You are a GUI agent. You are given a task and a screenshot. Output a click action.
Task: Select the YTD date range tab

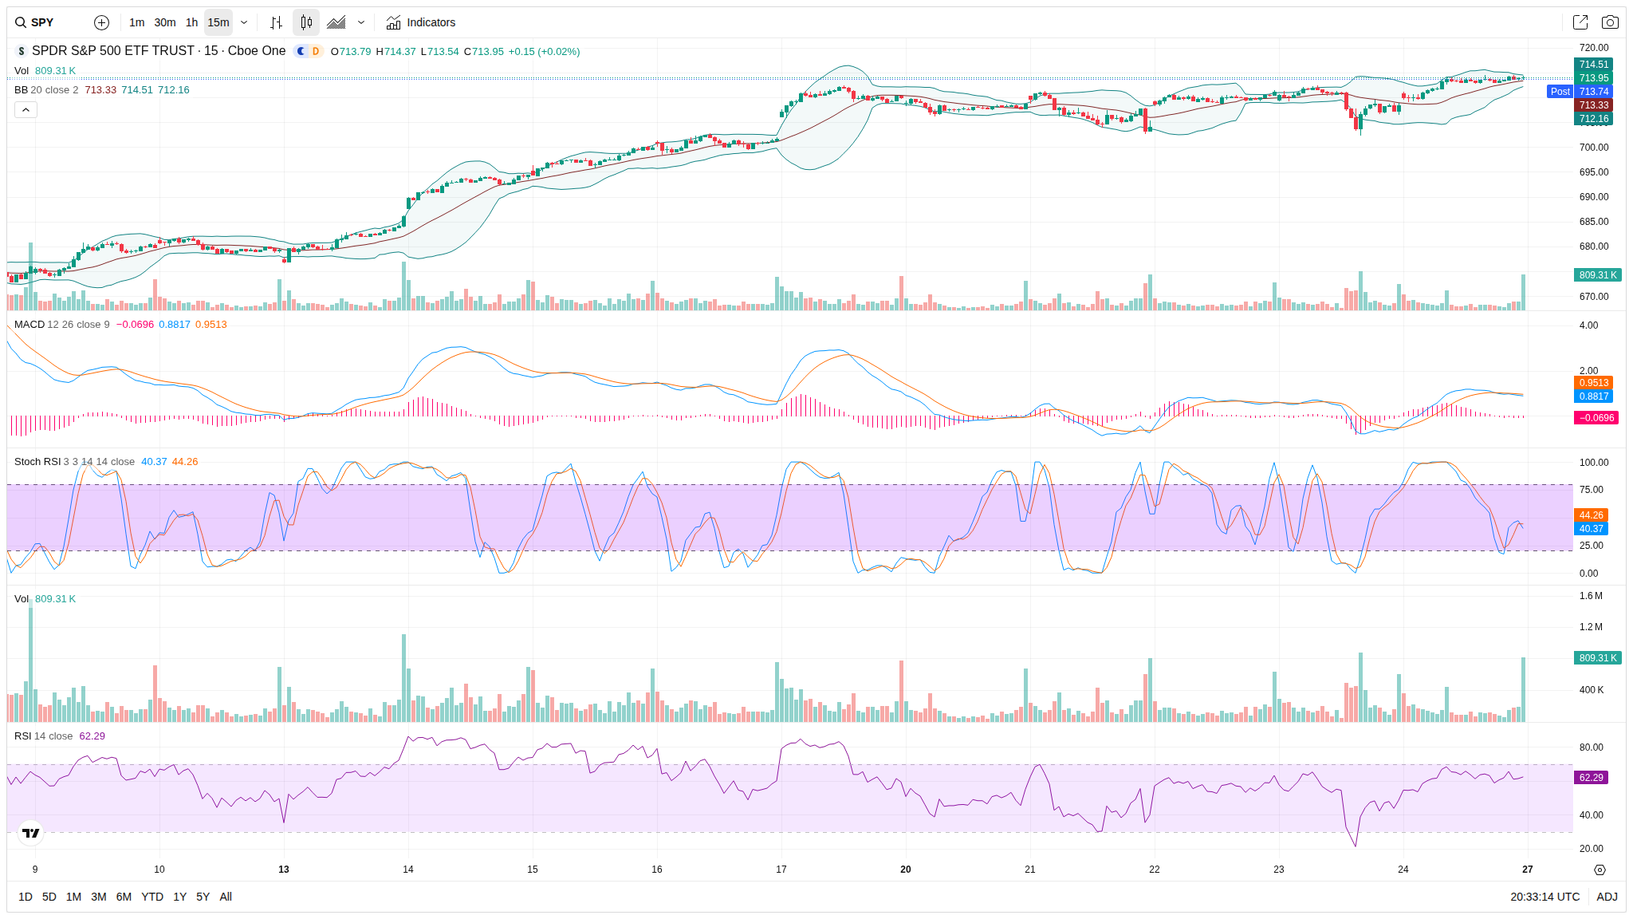click(151, 897)
